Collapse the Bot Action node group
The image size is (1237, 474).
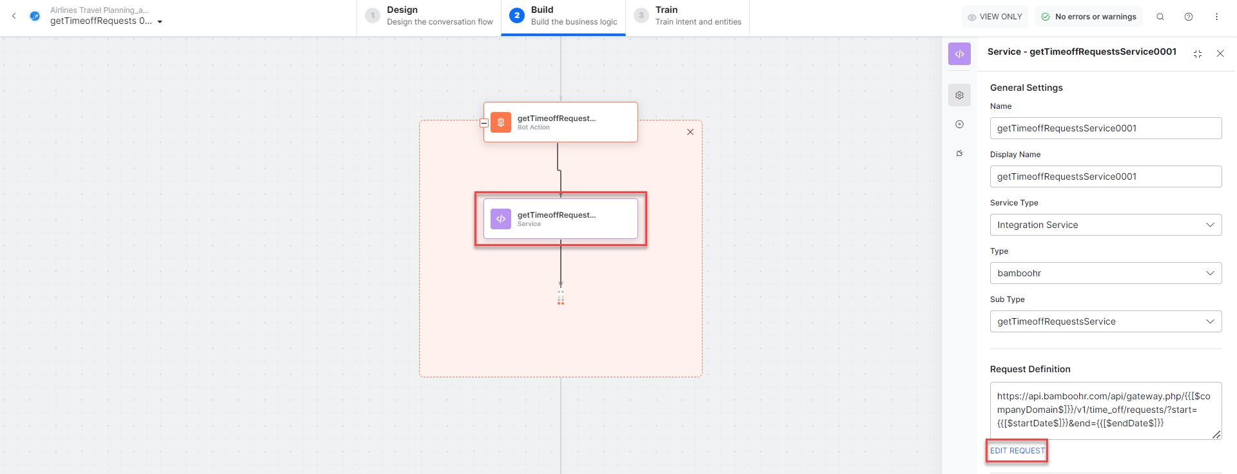point(484,123)
